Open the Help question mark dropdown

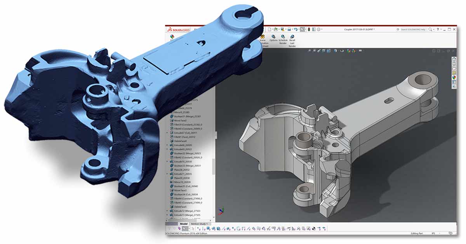438,29
